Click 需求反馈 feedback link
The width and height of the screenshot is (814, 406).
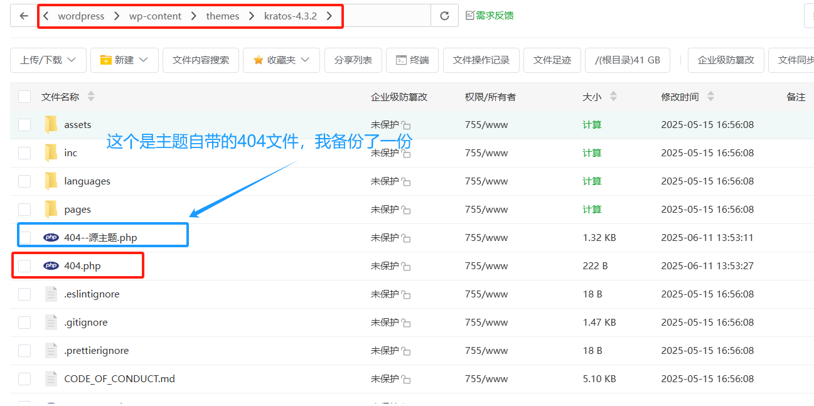[x=490, y=16]
